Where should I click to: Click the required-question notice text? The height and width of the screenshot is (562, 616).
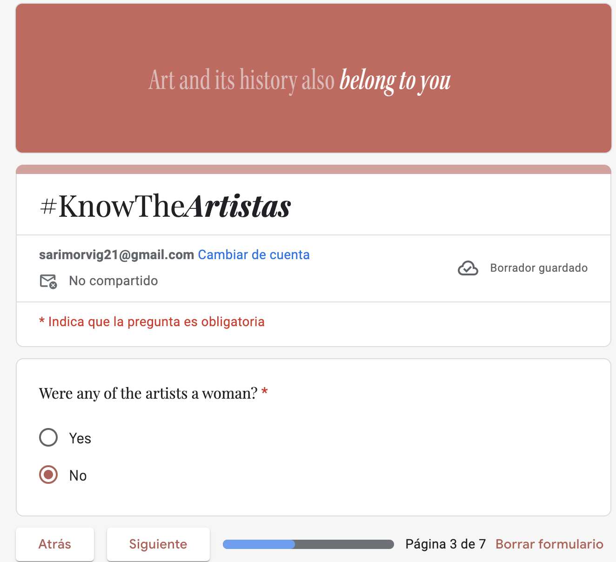152,321
